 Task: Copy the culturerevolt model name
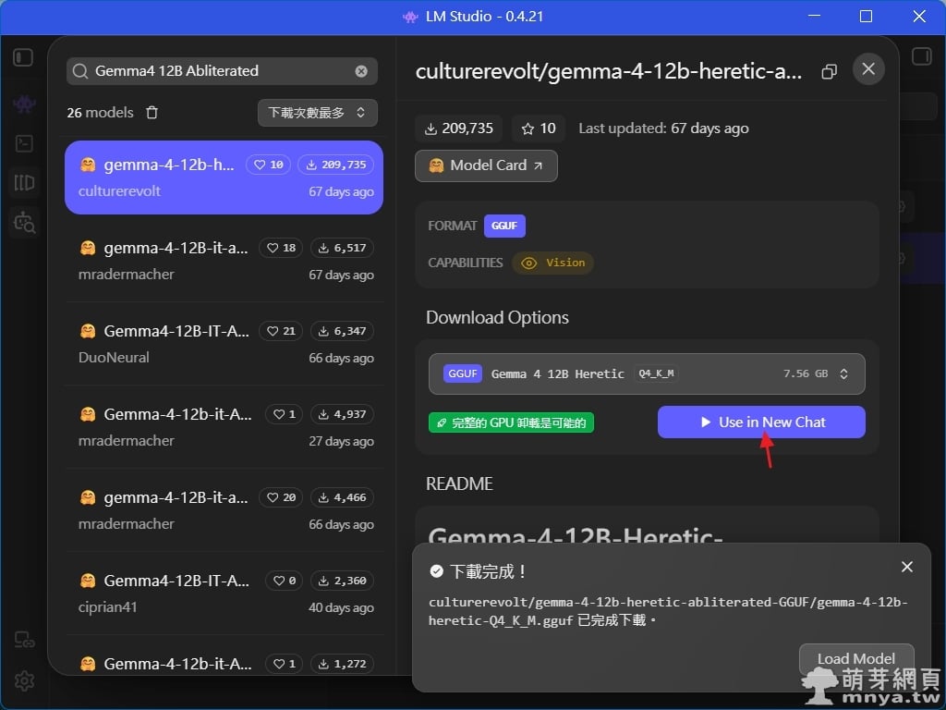[x=829, y=72]
